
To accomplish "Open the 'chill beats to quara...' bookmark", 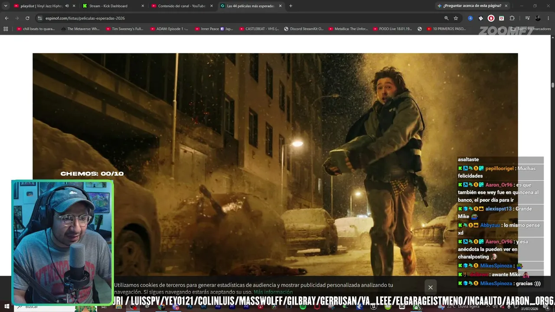I will pyautogui.click(x=36, y=29).
